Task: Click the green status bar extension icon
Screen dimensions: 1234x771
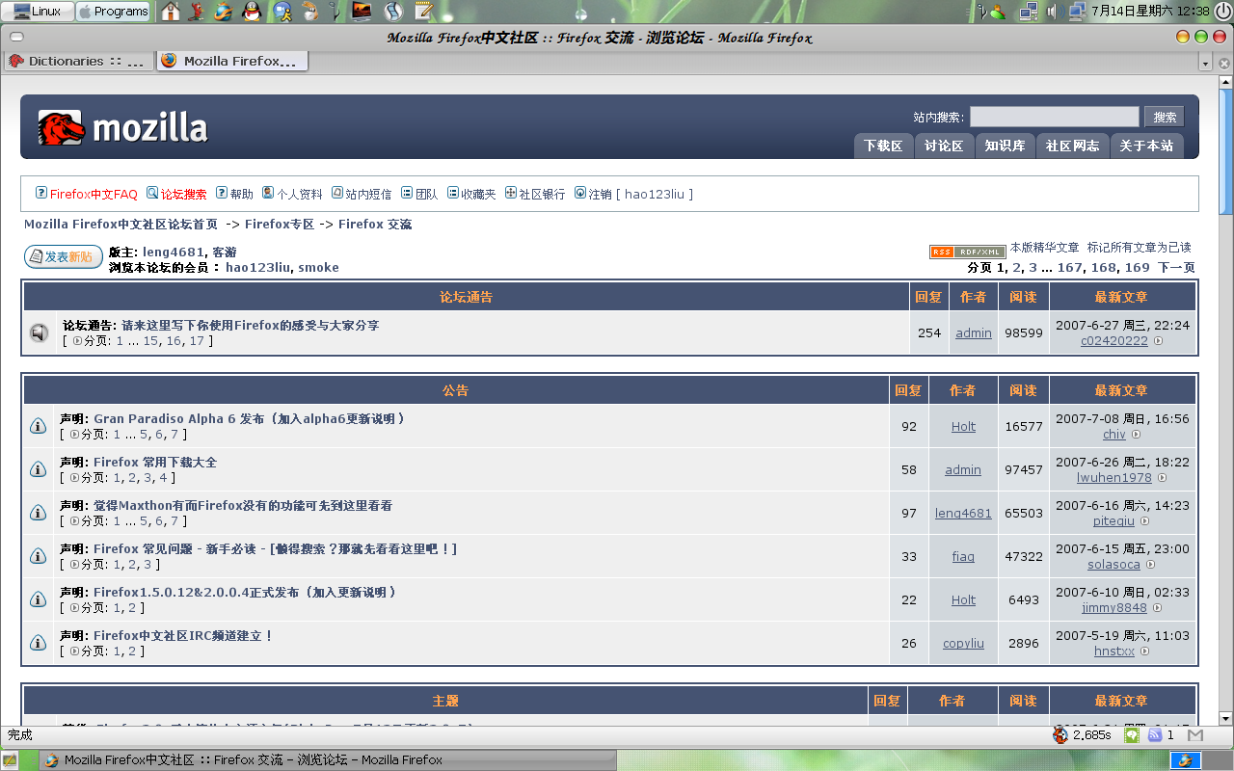Action: (1131, 734)
